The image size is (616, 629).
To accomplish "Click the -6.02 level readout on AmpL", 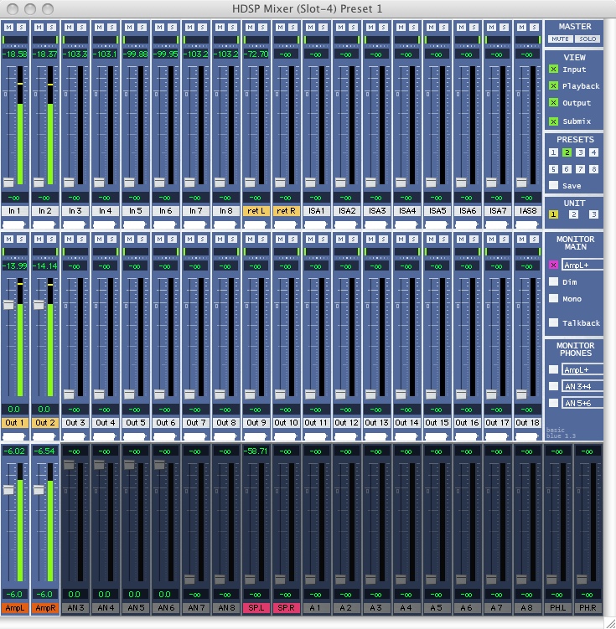I will click(x=15, y=451).
